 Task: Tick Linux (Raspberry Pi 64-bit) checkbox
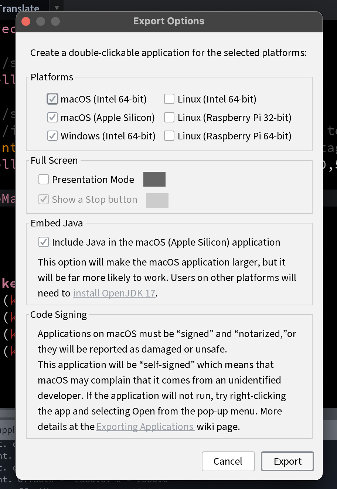[169, 136]
